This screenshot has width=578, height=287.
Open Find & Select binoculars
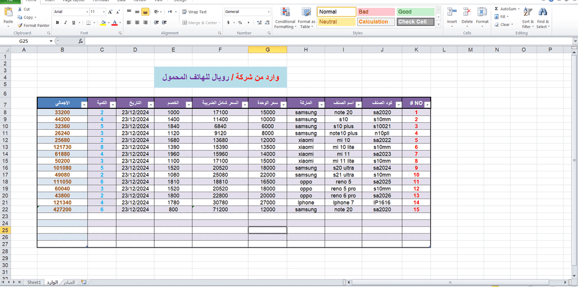click(x=542, y=19)
